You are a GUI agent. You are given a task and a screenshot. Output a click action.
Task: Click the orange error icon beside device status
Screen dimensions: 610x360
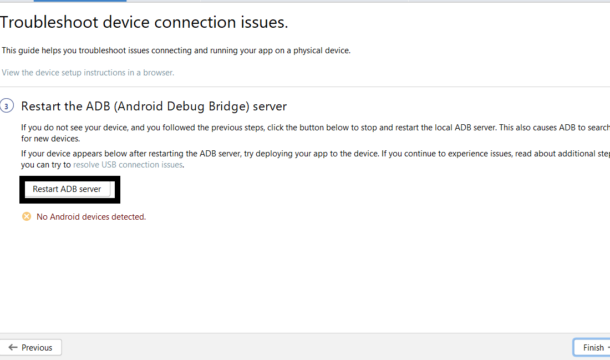(27, 216)
